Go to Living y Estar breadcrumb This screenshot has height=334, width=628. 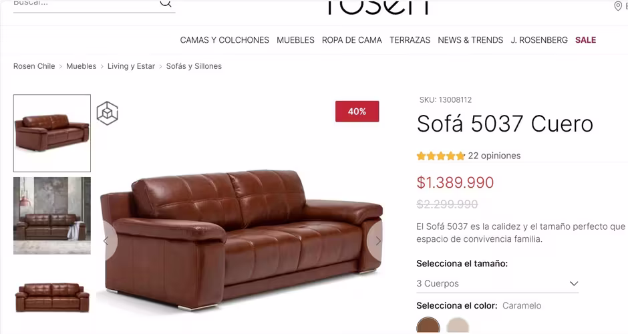pos(131,66)
